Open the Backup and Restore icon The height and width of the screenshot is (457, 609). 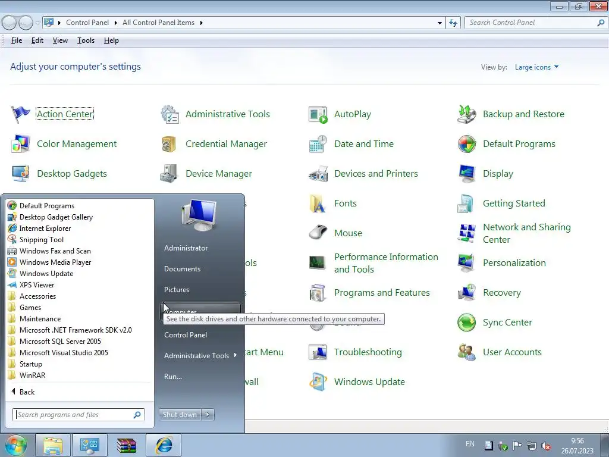click(467, 114)
